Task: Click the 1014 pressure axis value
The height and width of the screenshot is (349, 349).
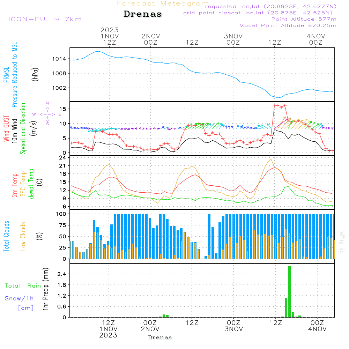Action: tap(59, 59)
